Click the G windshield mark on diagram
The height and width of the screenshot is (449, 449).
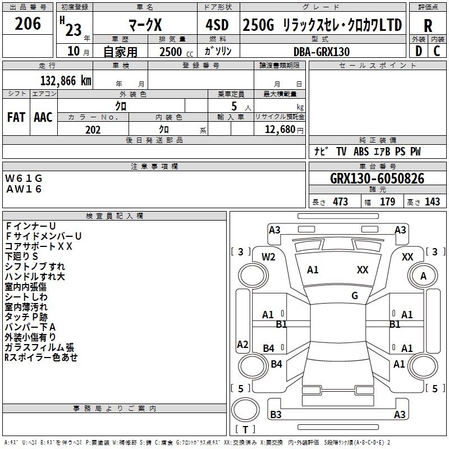(355, 296)
